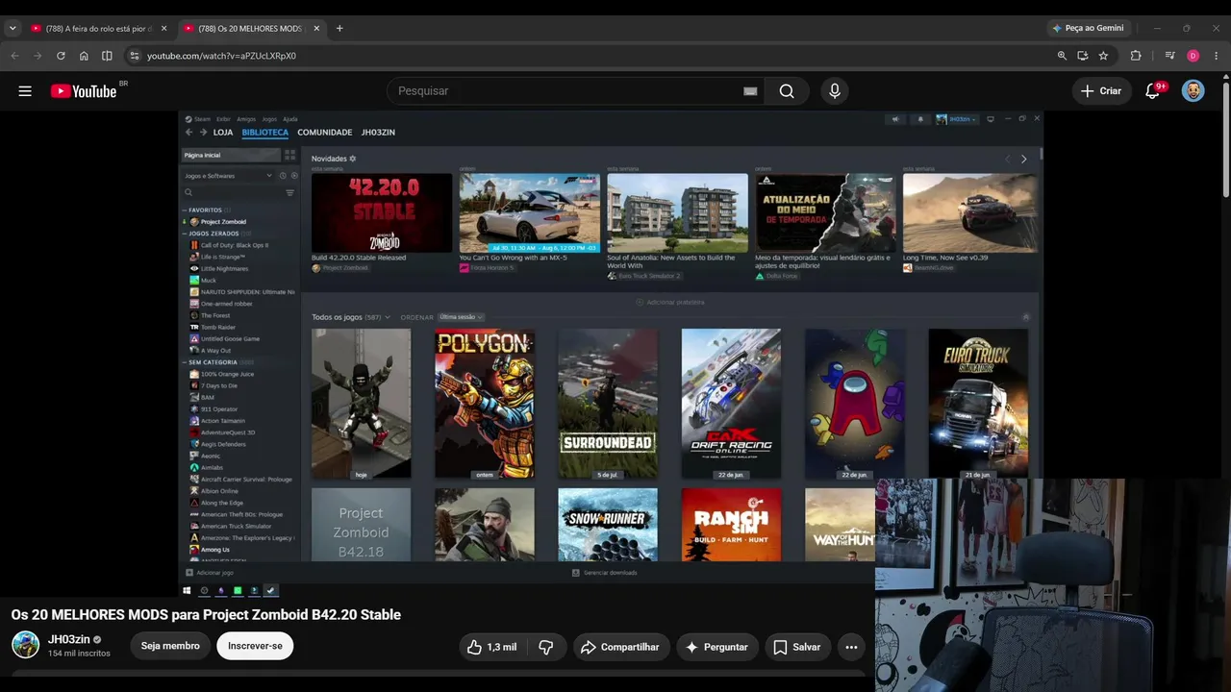Click the Peça ao Gemini button
1231x692 pixels.
pyautogui.click(x=1088, y=28)
